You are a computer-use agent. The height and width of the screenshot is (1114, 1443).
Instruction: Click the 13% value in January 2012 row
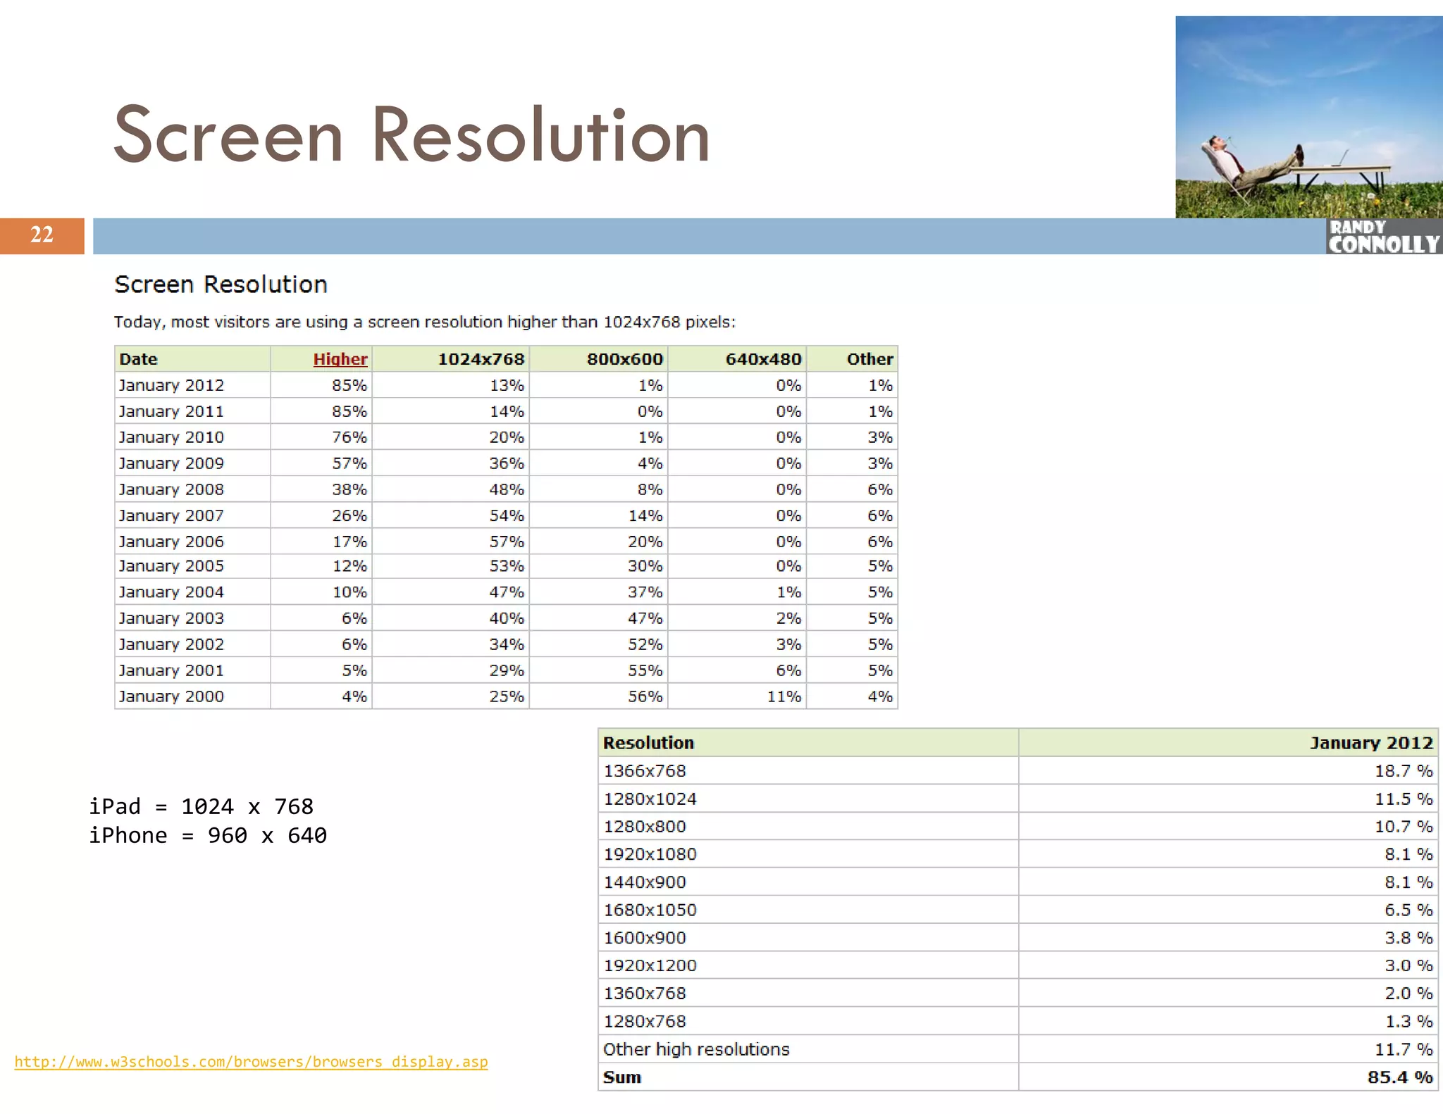tap(507, 385)
